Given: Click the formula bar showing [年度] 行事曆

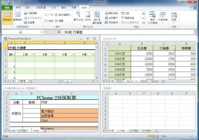Looking at the screenshot, I should [x=128, y=32].
